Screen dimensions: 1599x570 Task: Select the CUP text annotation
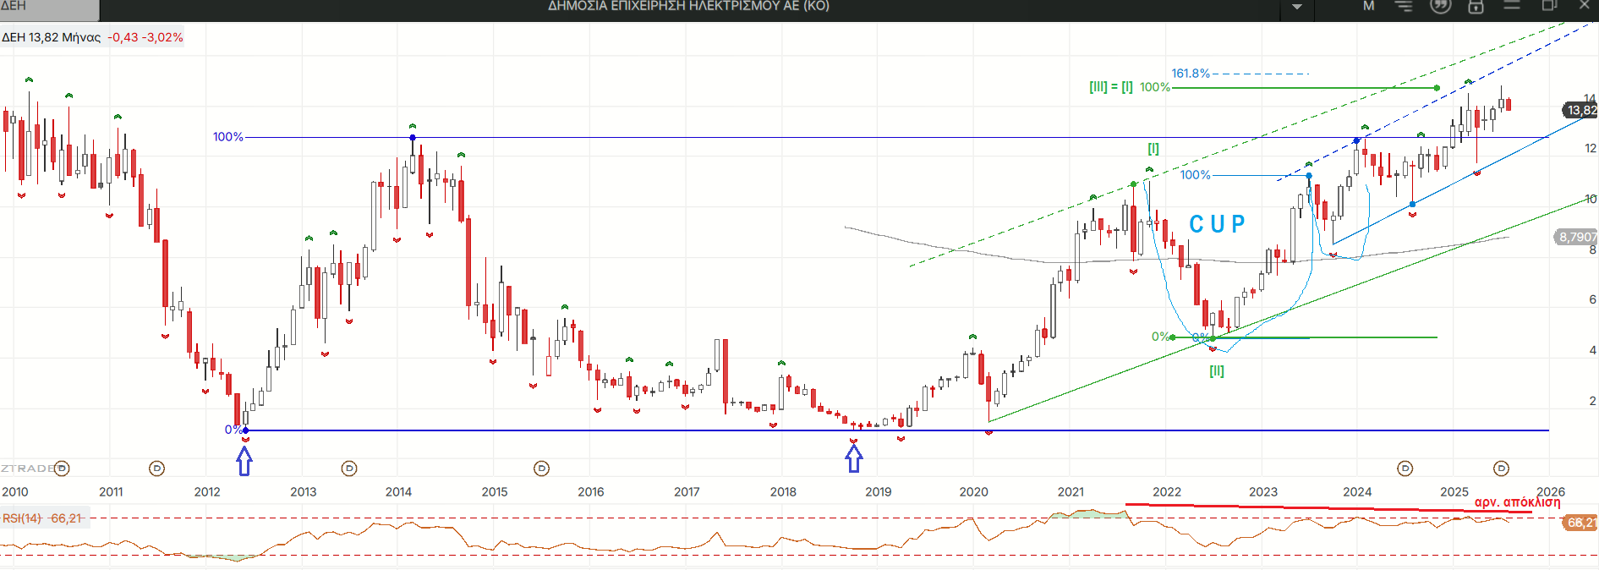coord(1217,224)
